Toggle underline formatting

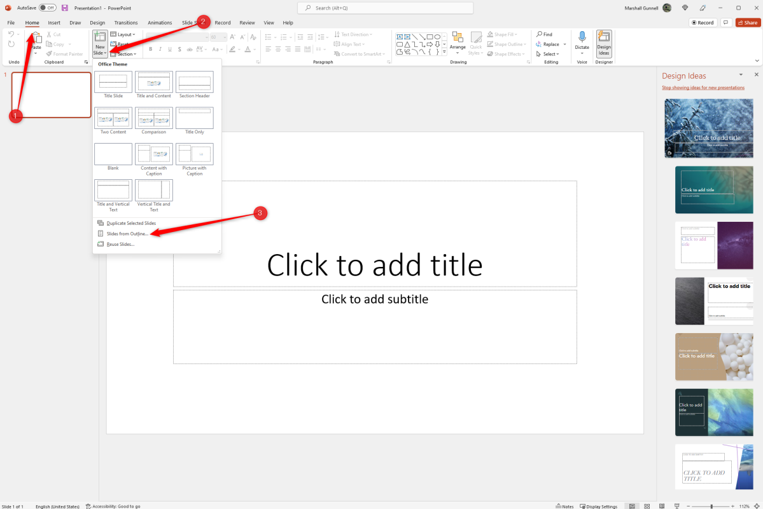(x=170, y=48)
